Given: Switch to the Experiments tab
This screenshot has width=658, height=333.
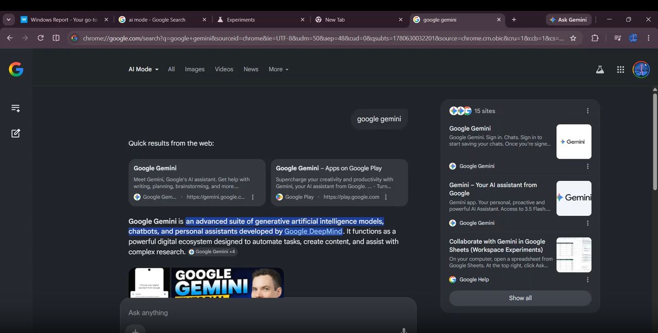Looking at the screenshot, I should pyautogui.click(x=261, y=20).
